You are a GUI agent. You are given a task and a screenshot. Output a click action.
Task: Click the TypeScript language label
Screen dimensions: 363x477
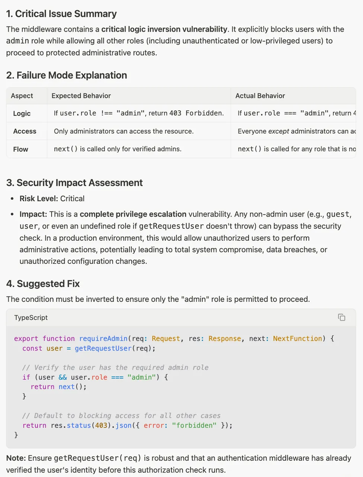click(x=31, y=318)
